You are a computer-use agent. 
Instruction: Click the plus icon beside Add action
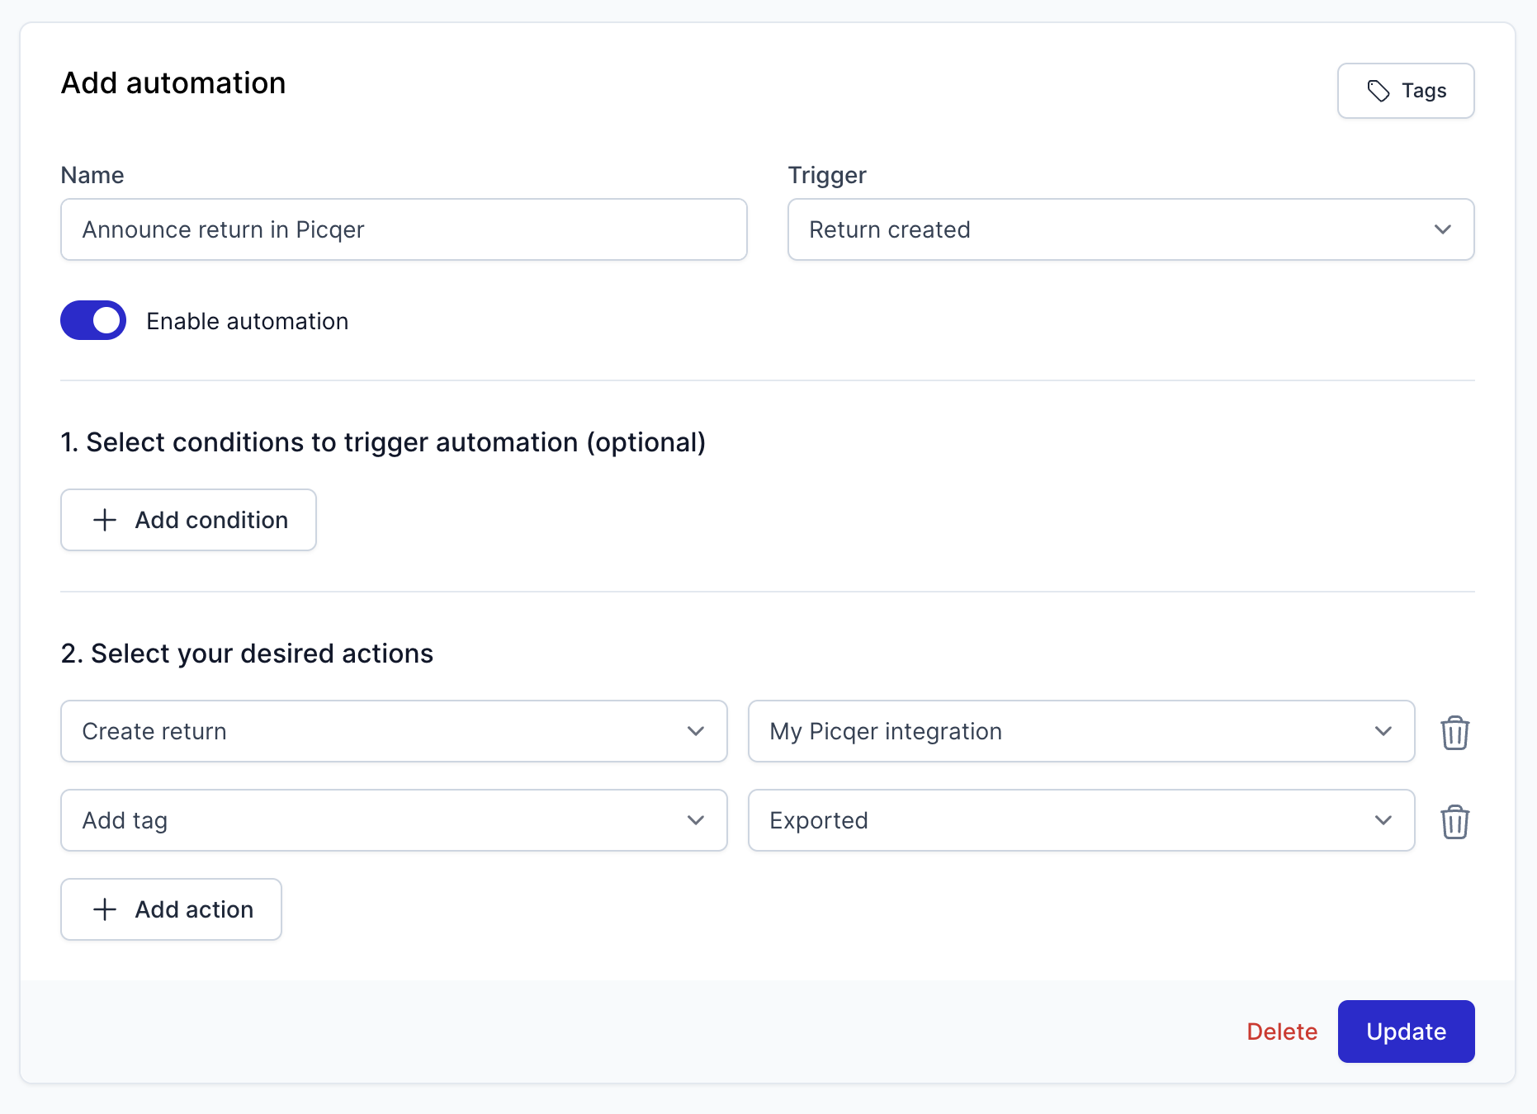[105, 909]
